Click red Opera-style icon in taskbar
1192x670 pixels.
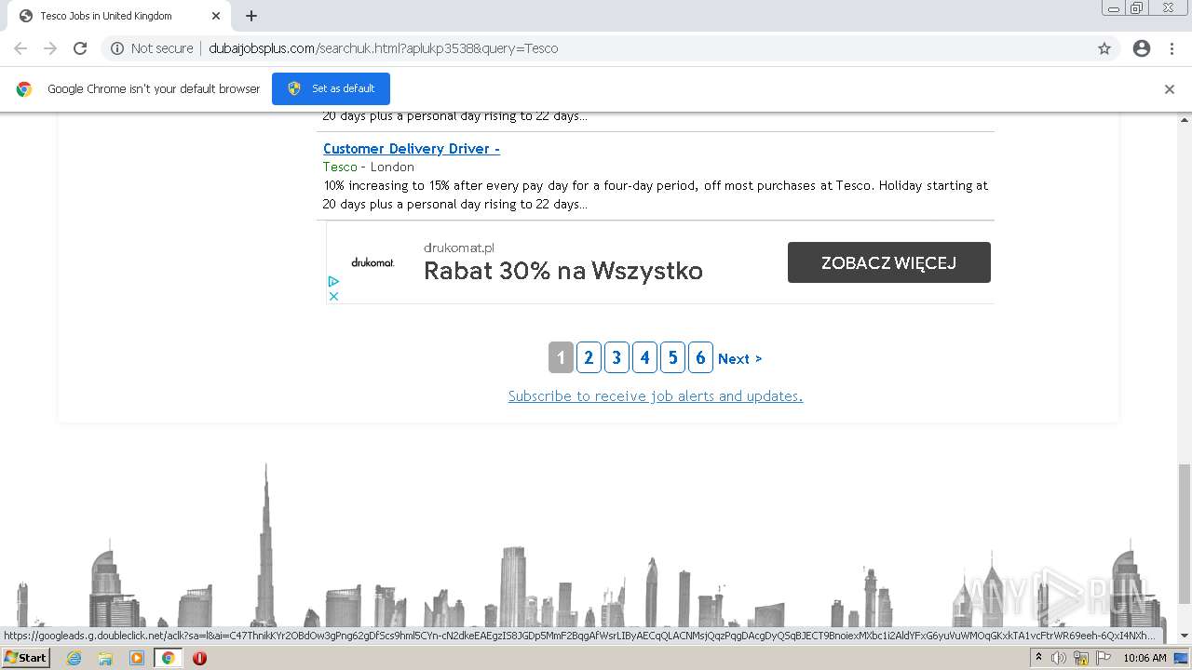[x=199, y=658]
